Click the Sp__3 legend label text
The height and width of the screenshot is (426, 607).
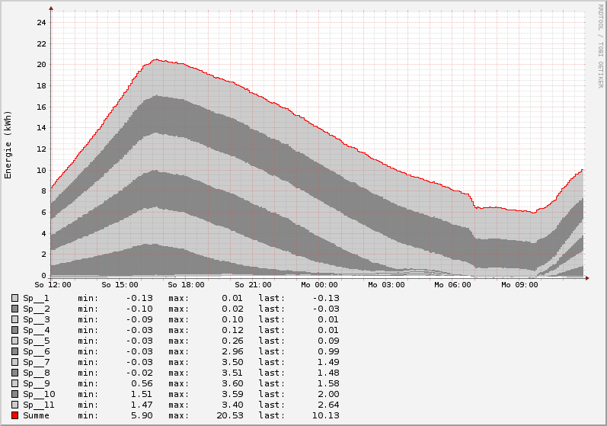click(x=36, y=319)
